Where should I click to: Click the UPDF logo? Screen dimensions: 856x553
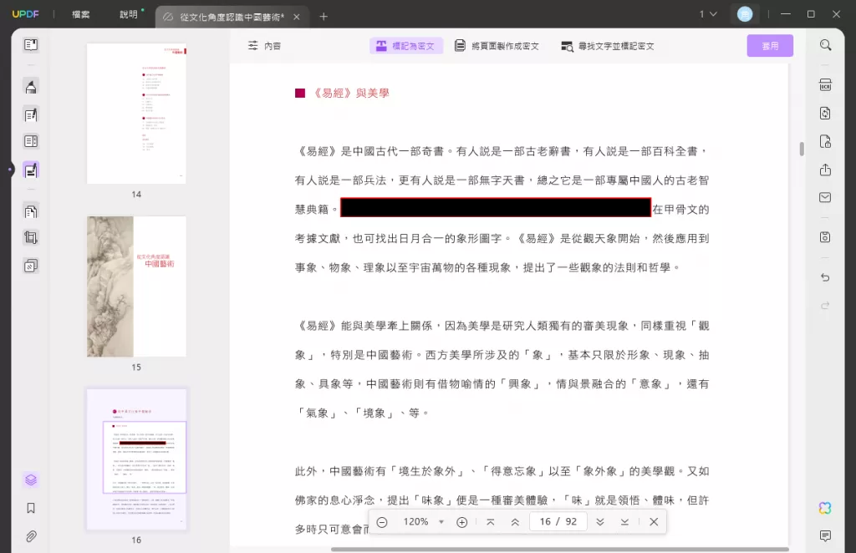26,14
